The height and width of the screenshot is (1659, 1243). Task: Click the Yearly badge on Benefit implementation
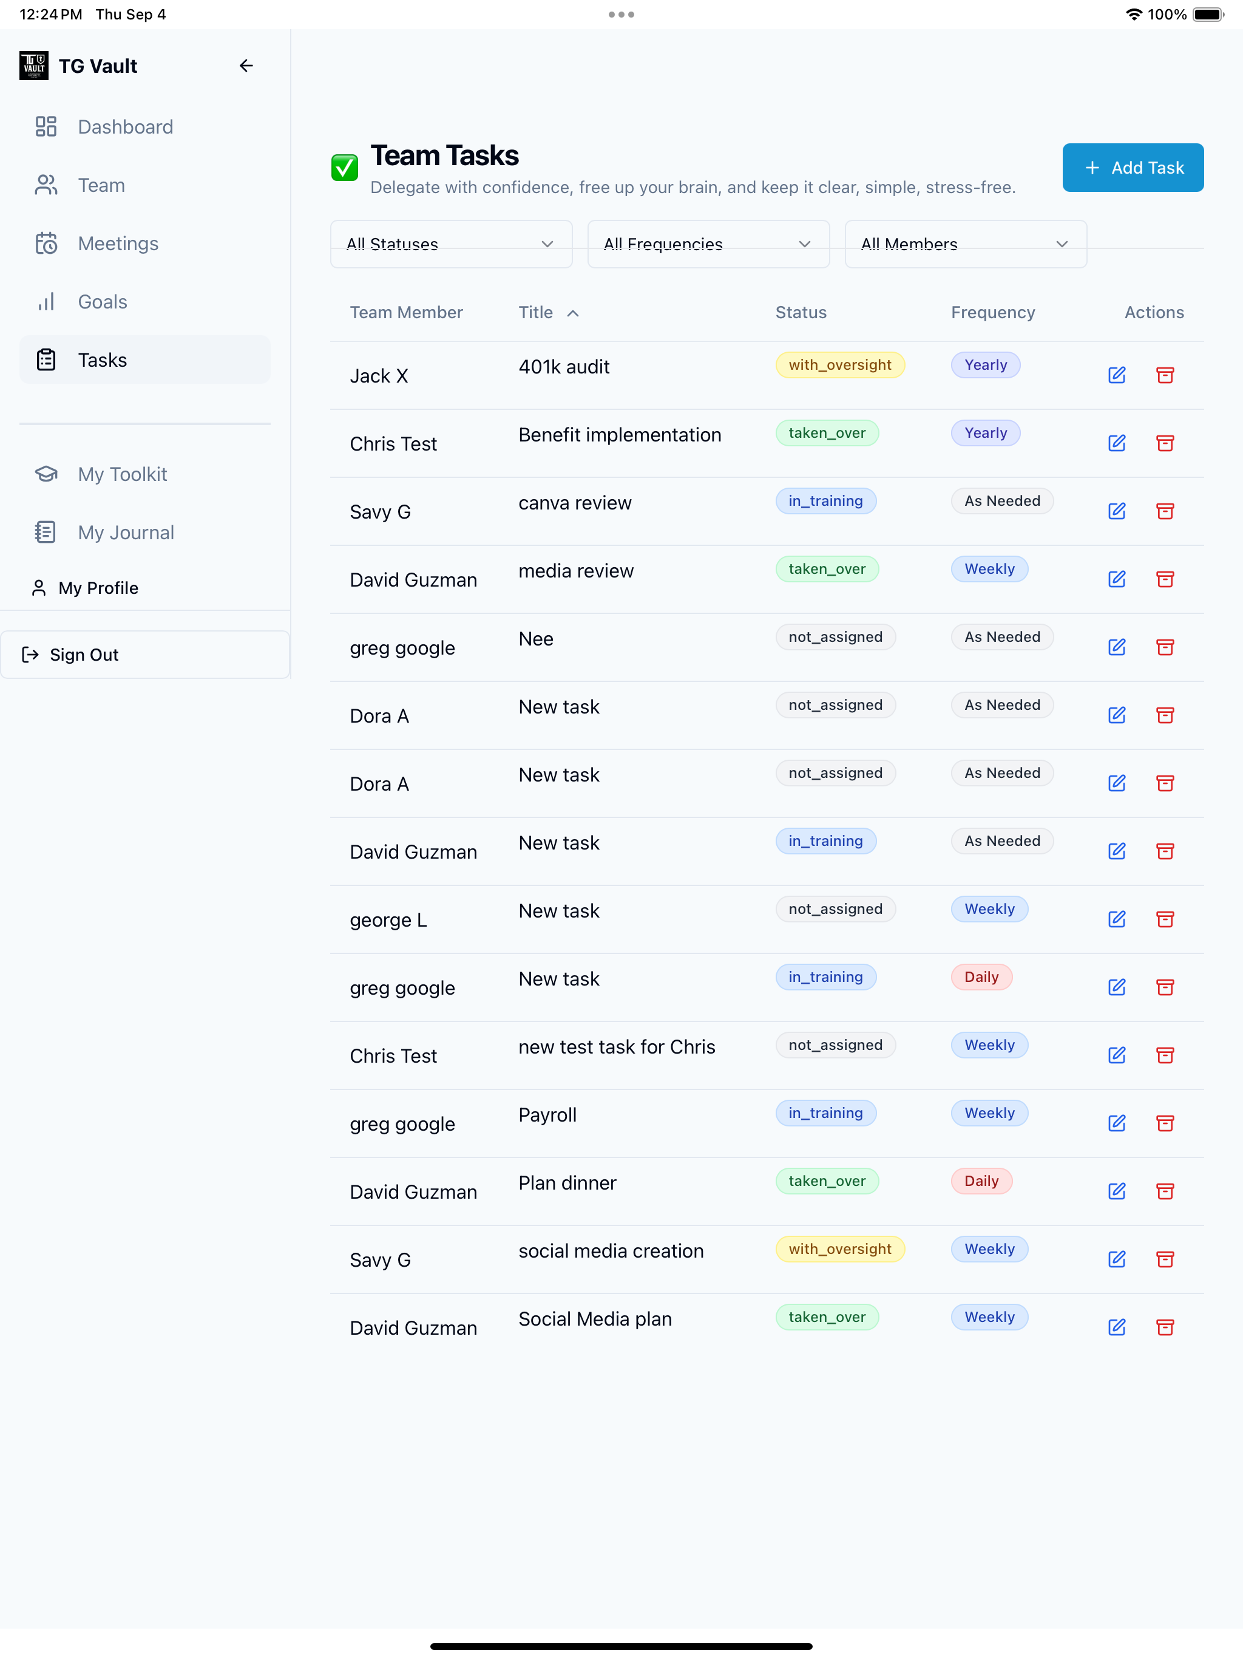tap(985, 434)
